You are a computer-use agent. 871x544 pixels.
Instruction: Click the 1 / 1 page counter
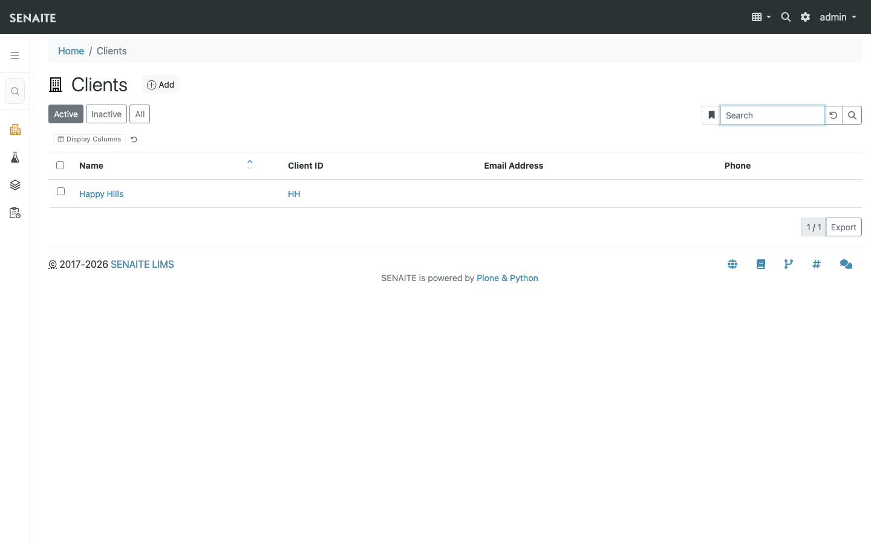coord(814,227)
